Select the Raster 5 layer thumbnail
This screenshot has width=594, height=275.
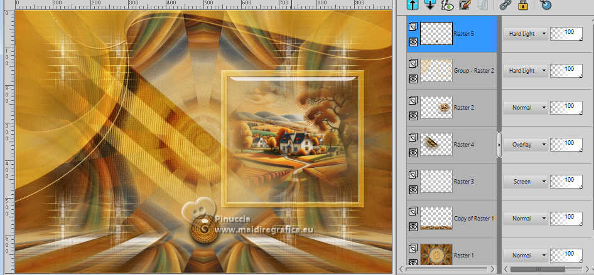(x=436, y=34)
